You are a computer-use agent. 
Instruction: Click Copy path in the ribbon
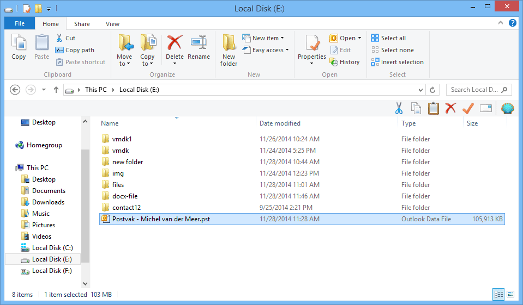pos(75,50)
